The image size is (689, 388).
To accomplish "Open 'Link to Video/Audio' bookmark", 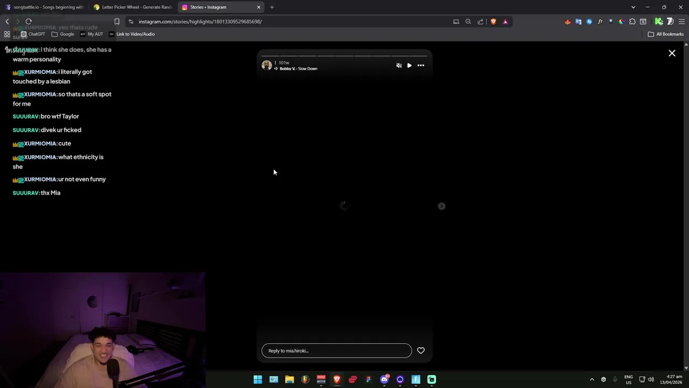I will (132, 34).
